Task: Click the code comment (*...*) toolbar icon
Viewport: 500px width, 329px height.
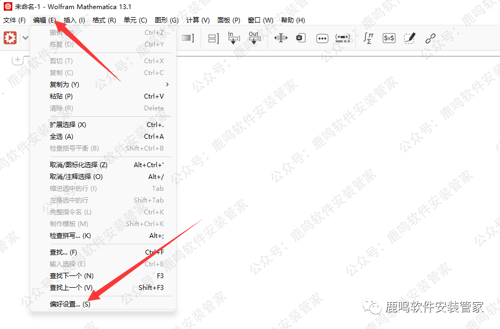Action: pyautogui.click(x=343, y=38)
